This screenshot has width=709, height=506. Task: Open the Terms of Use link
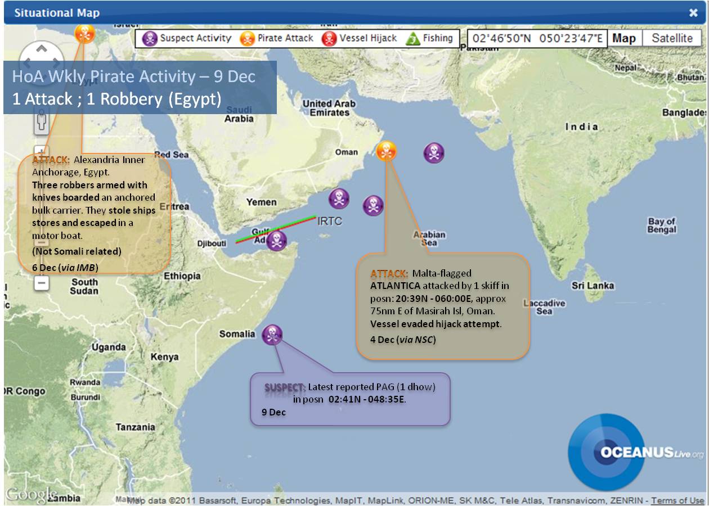point(677,500)
